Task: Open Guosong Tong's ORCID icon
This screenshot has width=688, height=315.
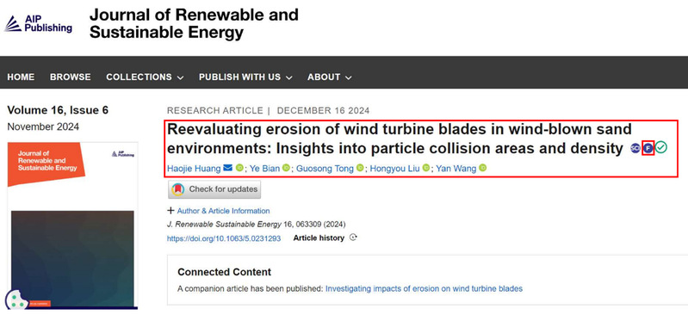Action: point(360,168)
